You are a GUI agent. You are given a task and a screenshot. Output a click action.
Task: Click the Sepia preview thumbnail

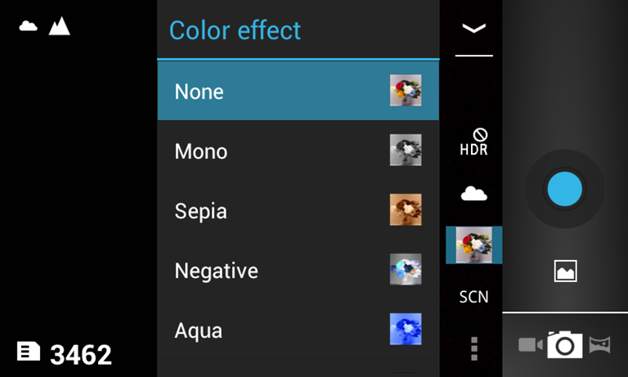[x=406, y=210]
